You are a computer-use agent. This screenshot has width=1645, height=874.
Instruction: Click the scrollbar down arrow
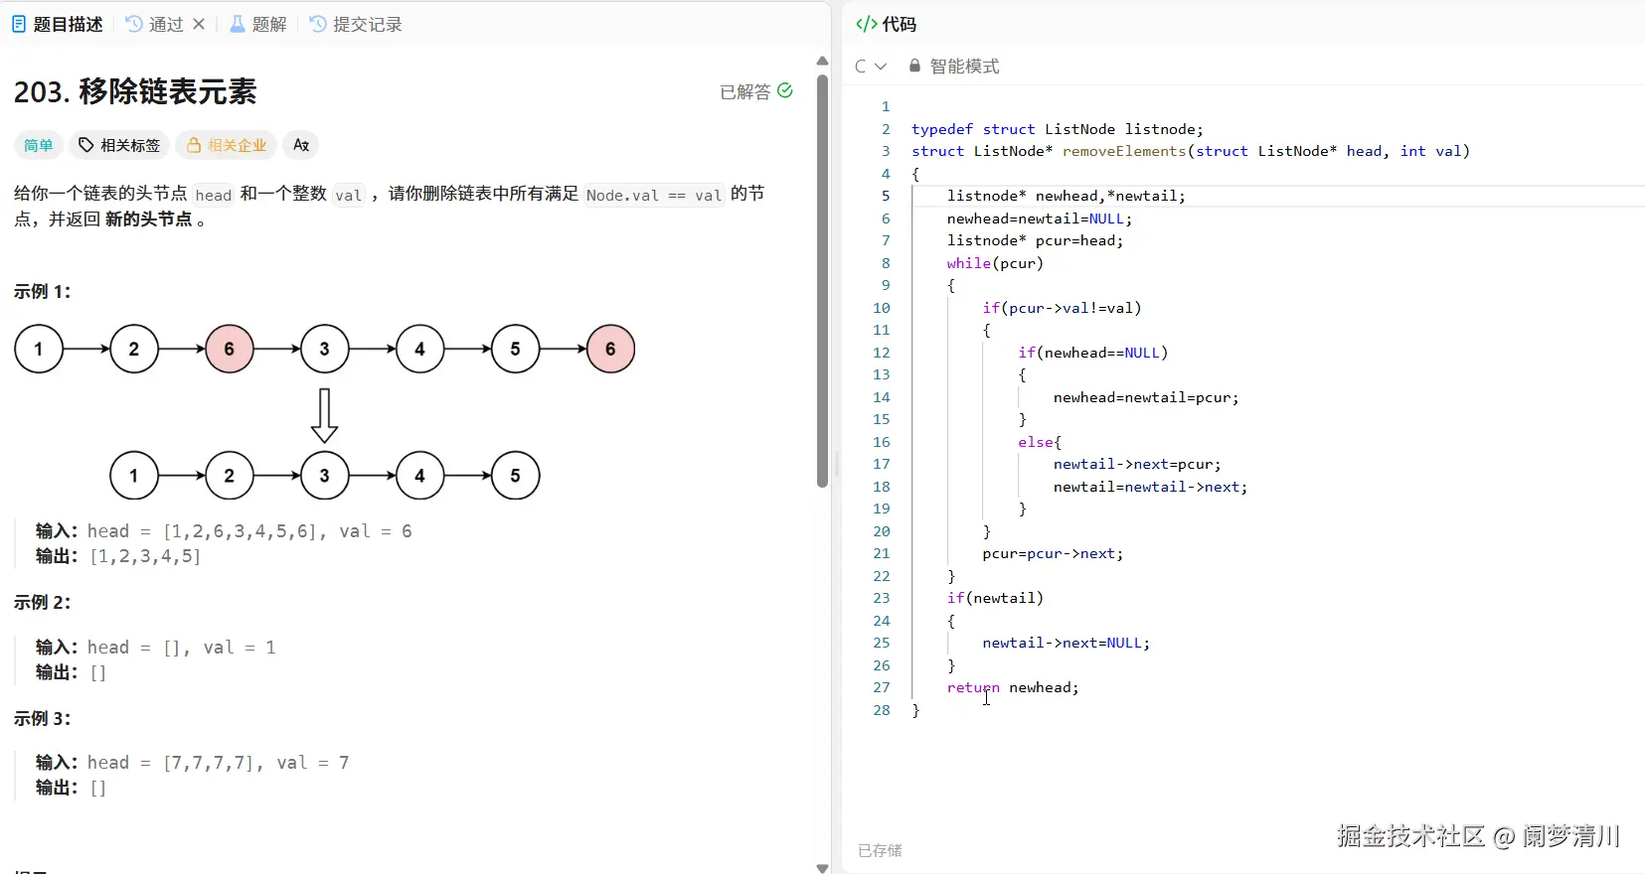pyautogui.click(x=822, y=867)
